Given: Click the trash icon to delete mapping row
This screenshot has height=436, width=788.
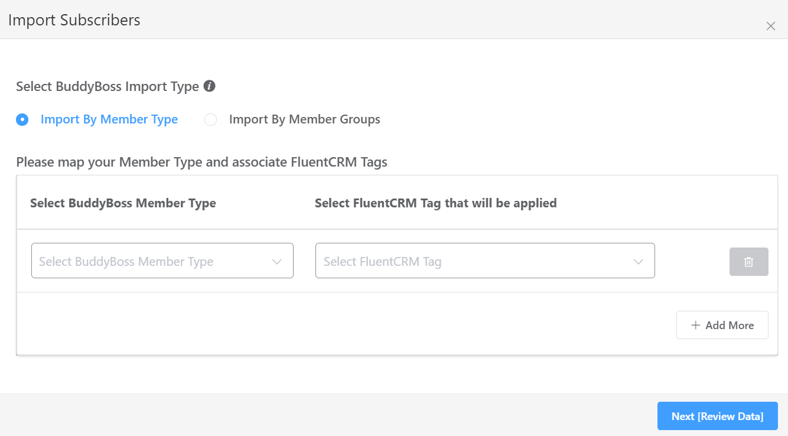Looking at the screenshot, I should tap(748, 262).
